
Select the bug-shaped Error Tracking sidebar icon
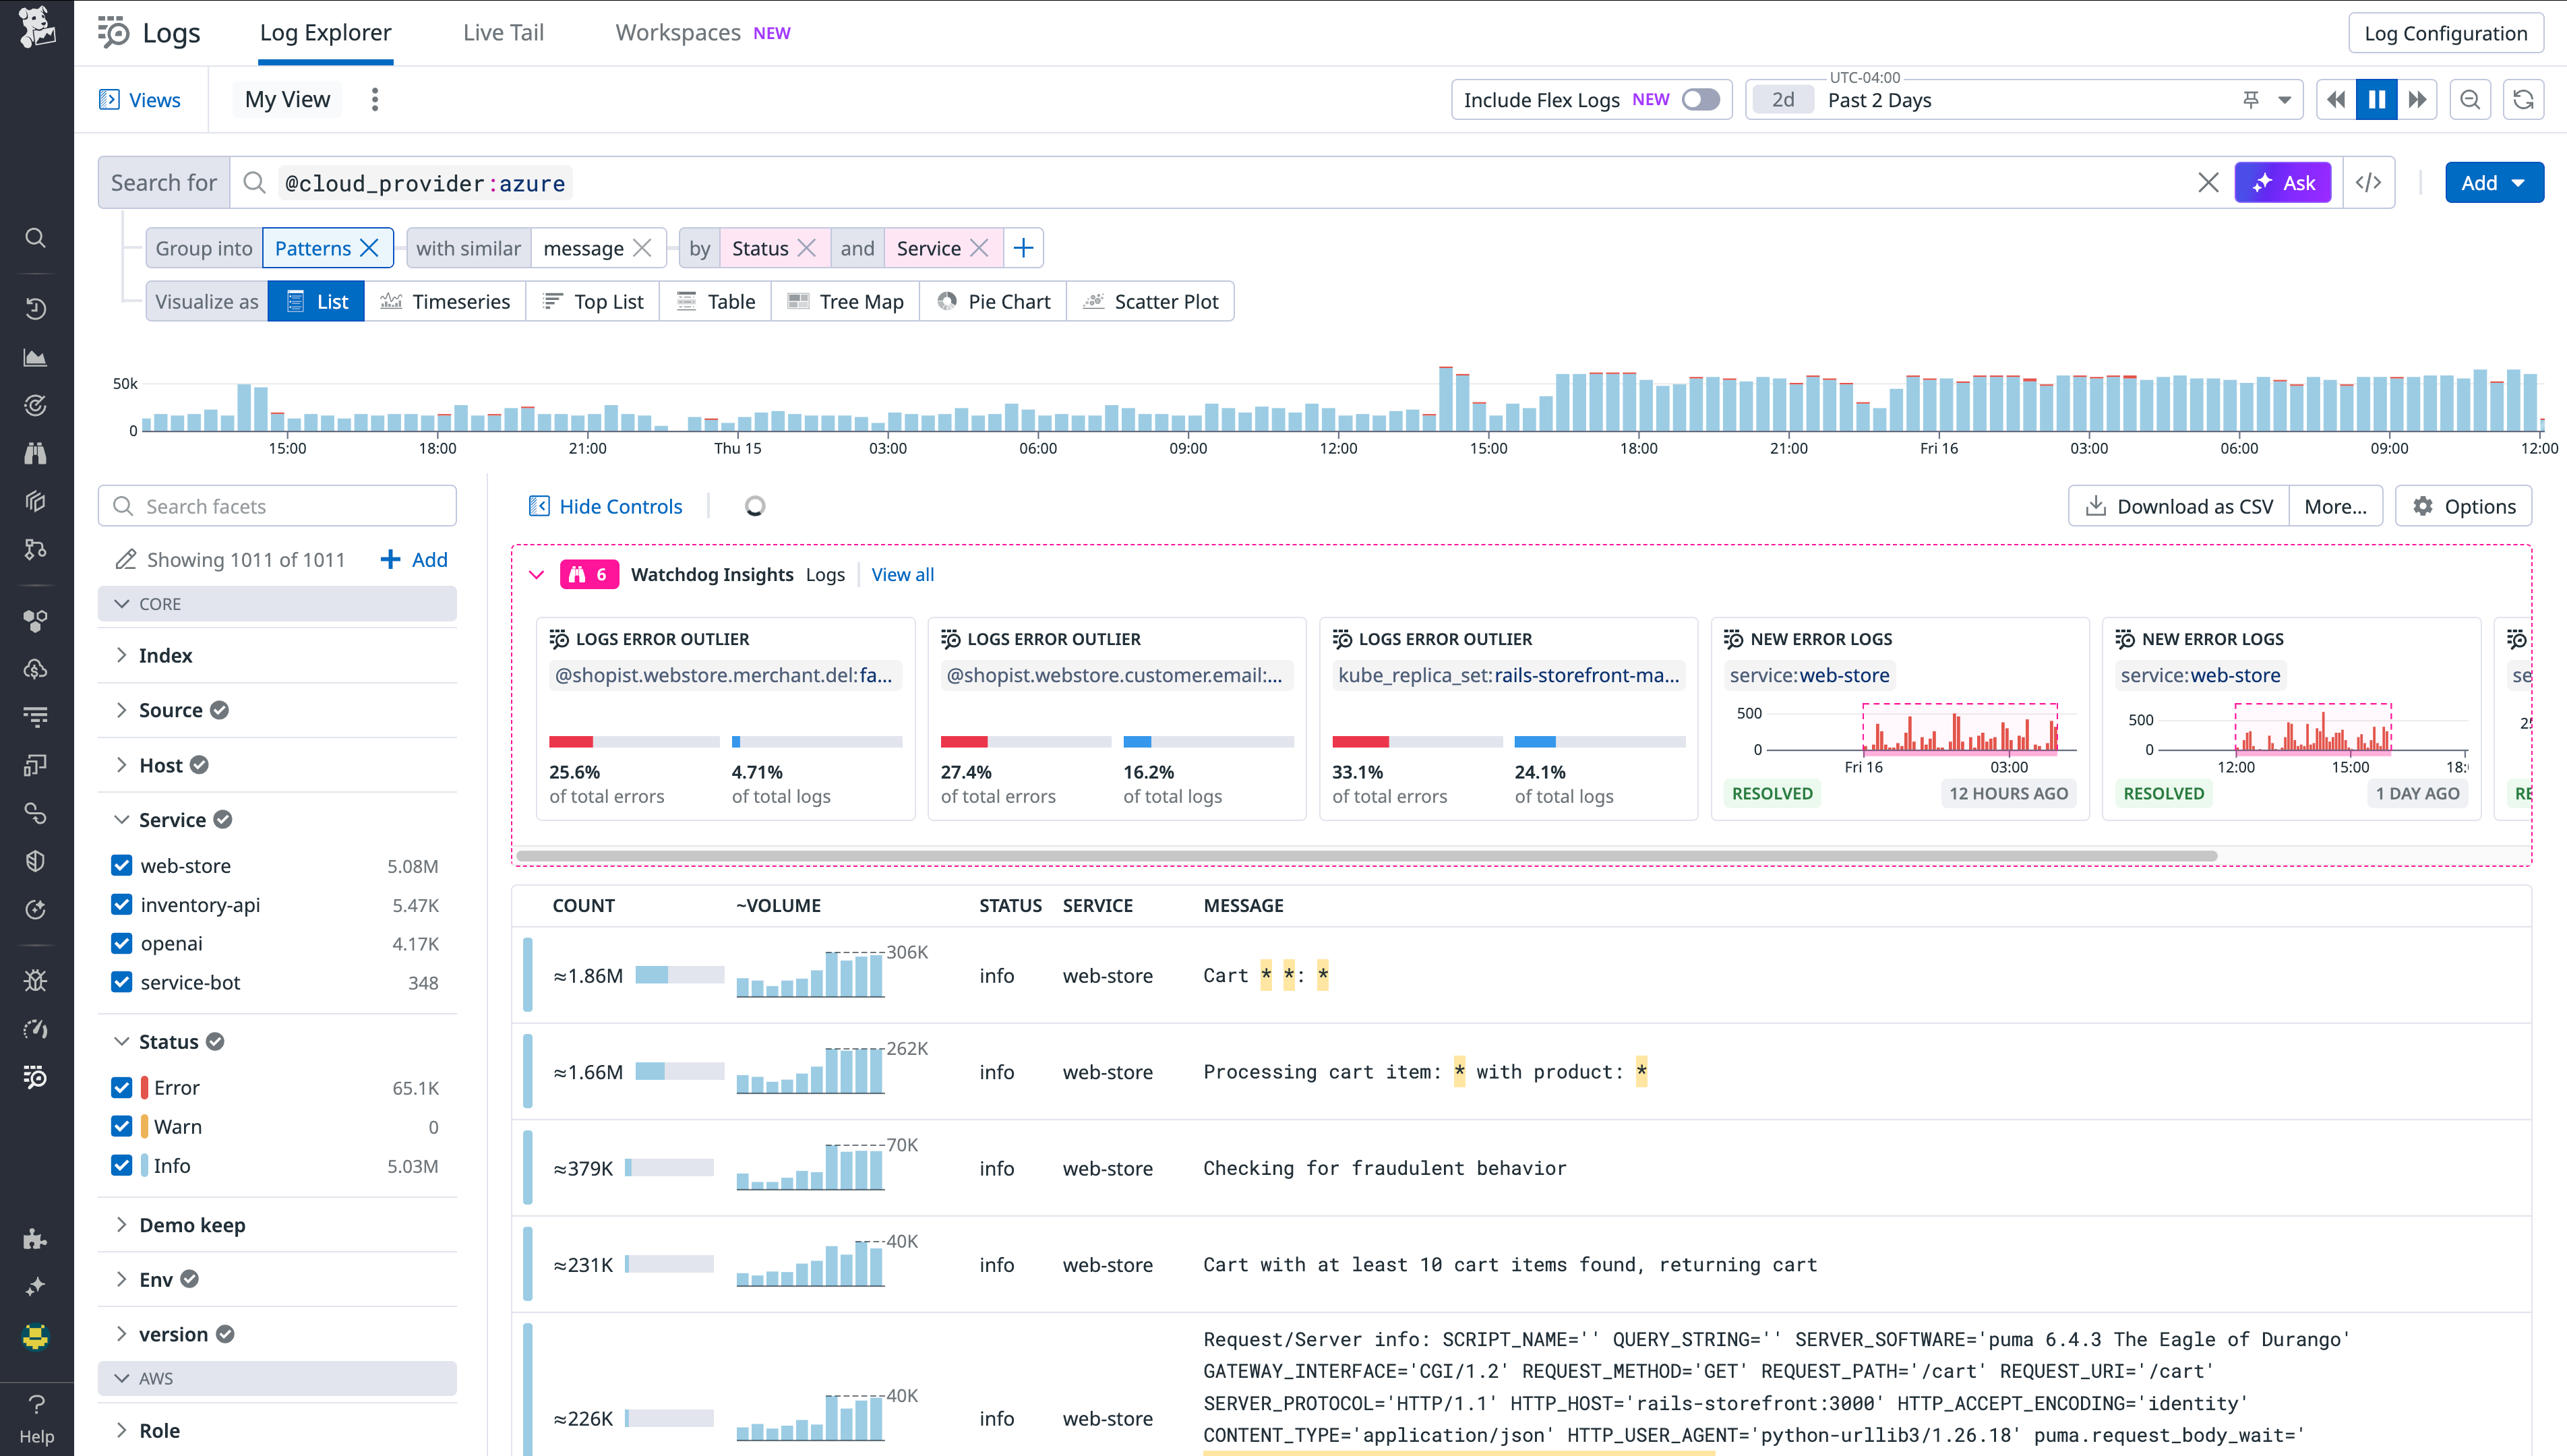point(36,980)
